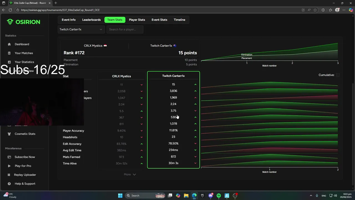Switch to the Event Info tab
This screenshot has width=355, height=200.
click(x=69, y=20)
